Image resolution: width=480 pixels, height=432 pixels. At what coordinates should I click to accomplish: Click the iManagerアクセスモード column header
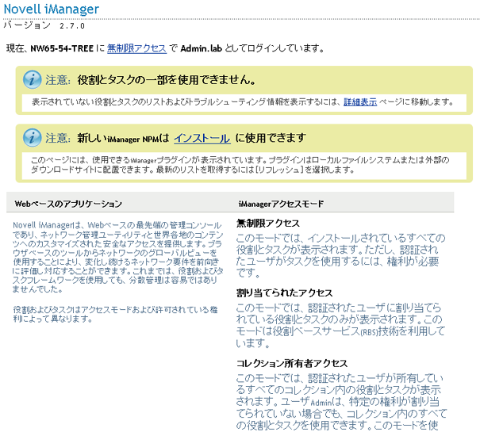[281, 204]
